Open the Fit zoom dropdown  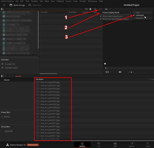pyautogui.click(x=108, y=9)
